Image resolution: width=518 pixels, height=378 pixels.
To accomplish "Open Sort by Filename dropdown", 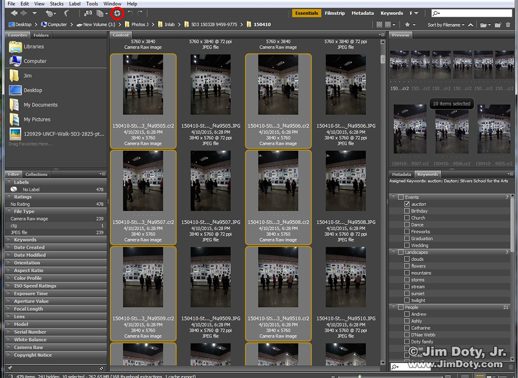I will coord(446,25).
